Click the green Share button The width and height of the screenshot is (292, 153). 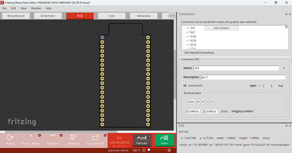[164, 140]
